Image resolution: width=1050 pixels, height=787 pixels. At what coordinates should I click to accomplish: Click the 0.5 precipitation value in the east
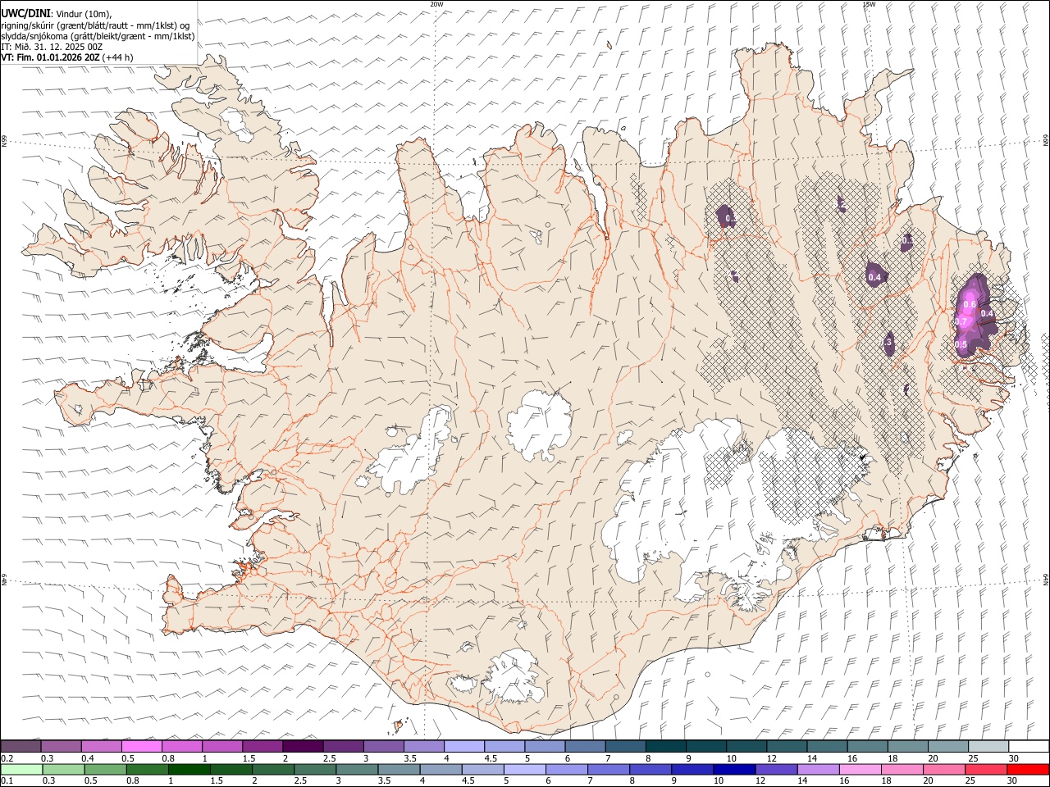(x=961, y=345)
